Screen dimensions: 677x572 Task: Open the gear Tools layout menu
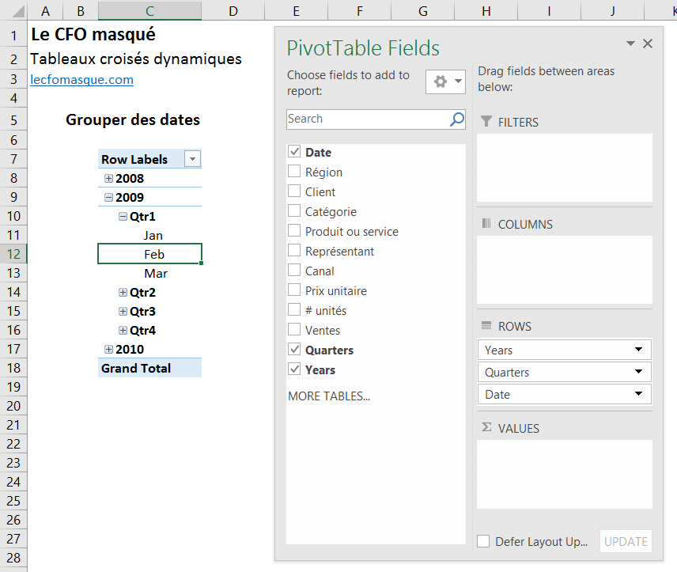(x=445, y=81)
